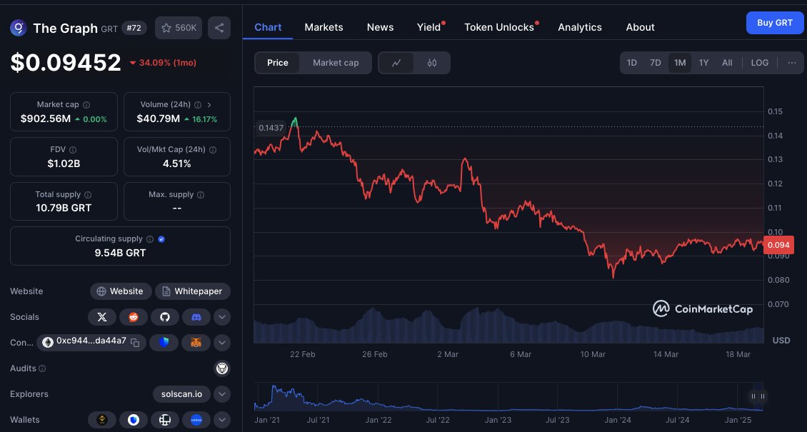The image size is (807, 432).
Task: Open the solscan.io explorer link
Action: 181,393
